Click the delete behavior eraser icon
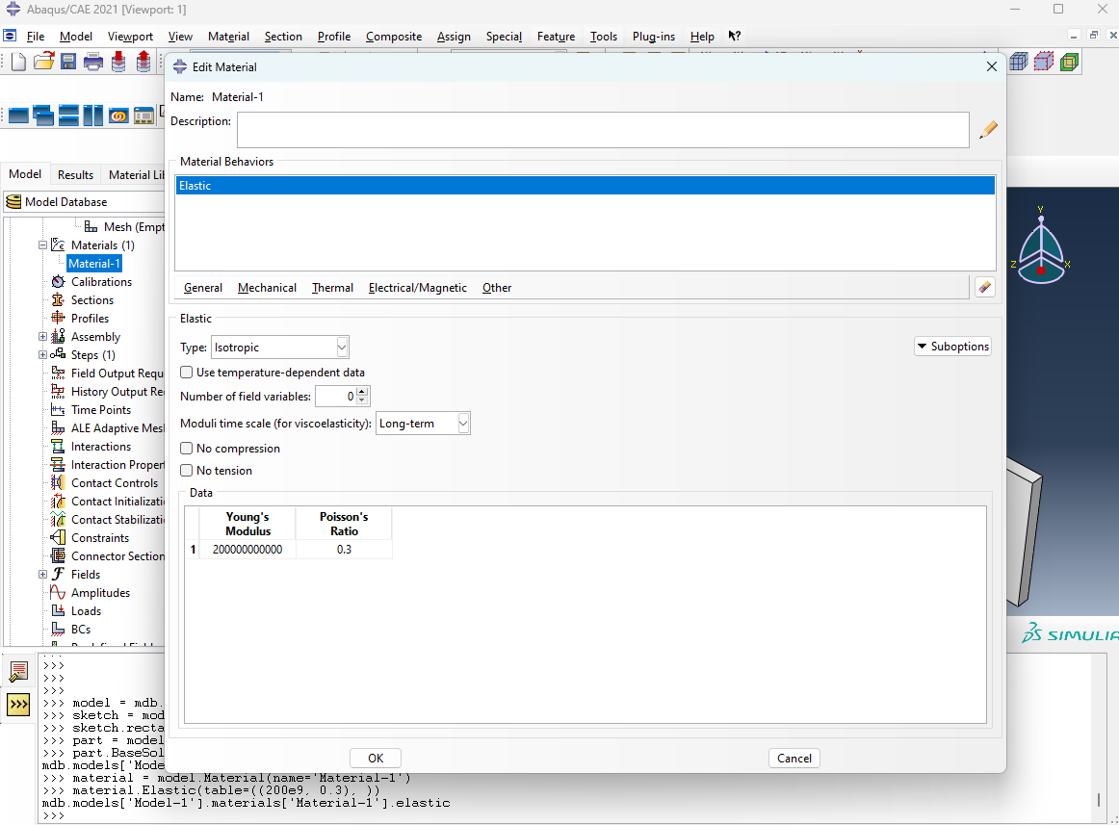Viewport: 1119px width, 825px height. point(984,287)
